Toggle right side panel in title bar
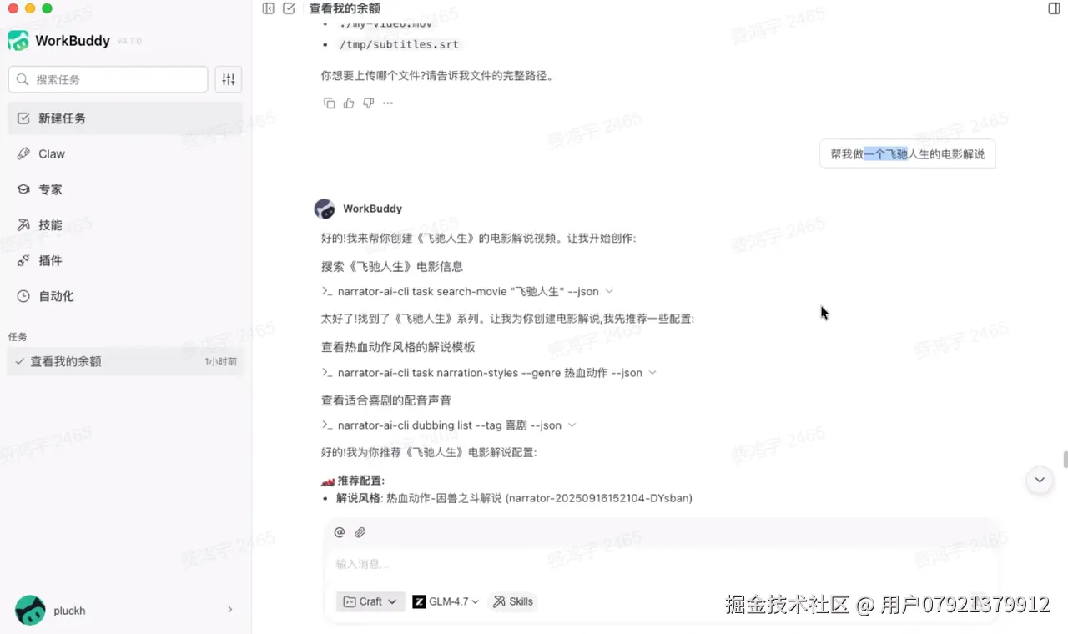The image size is (1068, 634). (1054, 8)
